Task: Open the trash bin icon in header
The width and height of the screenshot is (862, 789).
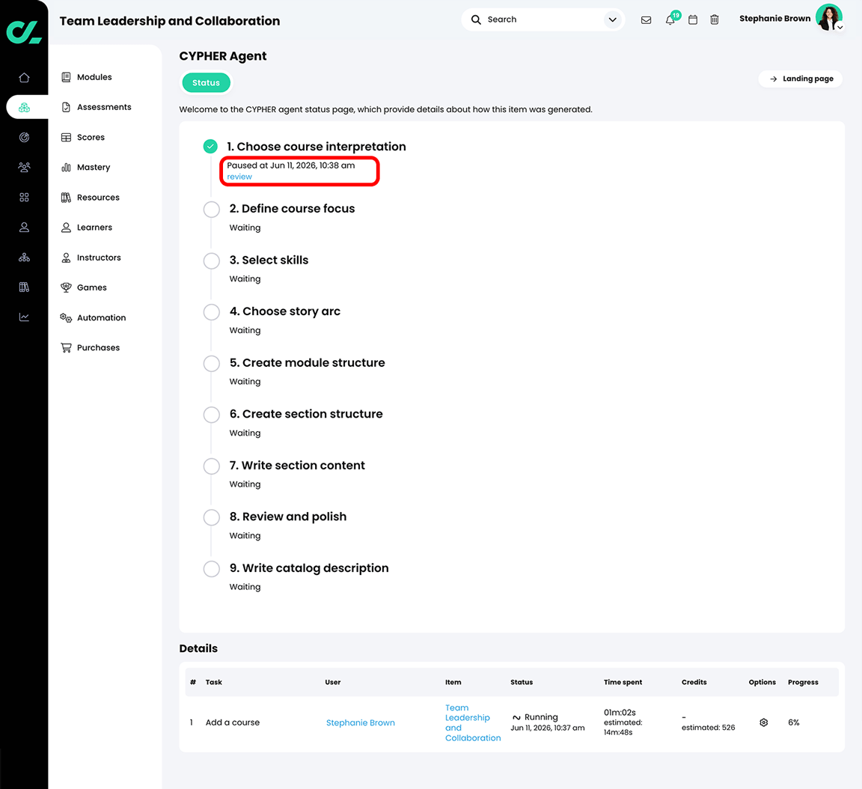Action: (714, 19)
